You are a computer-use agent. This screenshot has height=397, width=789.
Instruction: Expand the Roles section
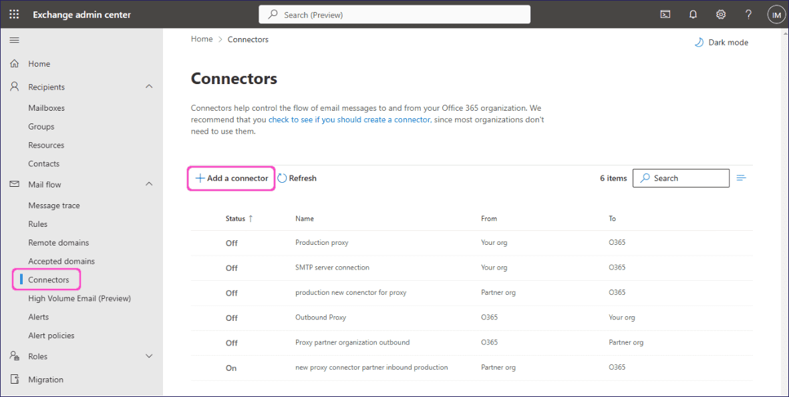148,356
